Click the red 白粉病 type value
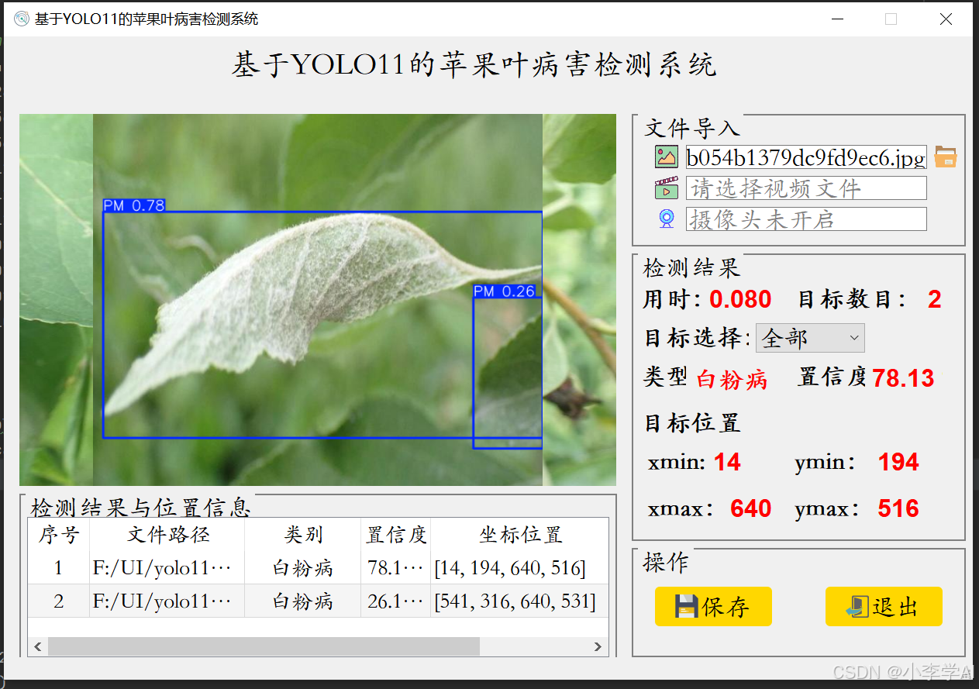The image size is (979, 689). pyautogui.click(x=732, y=379)
